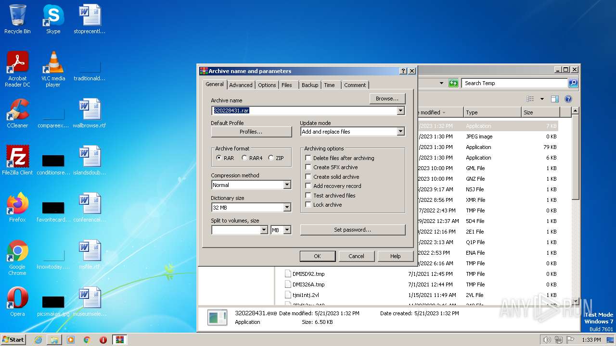Select the RAR archive format

pyautogui.click(x=219, y=158)
